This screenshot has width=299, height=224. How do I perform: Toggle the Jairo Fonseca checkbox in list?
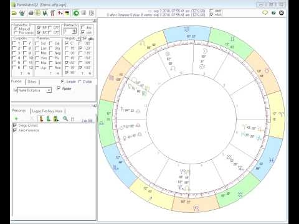coord(15,130)
